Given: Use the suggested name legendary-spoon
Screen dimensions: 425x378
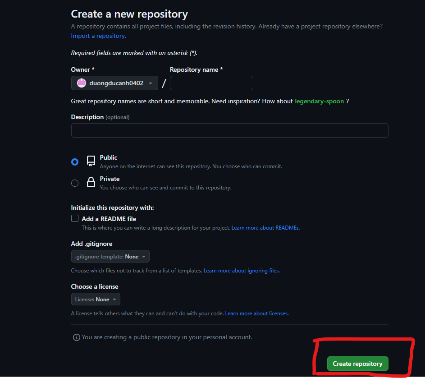Looking at the screenshot, I should coord(319,101).
